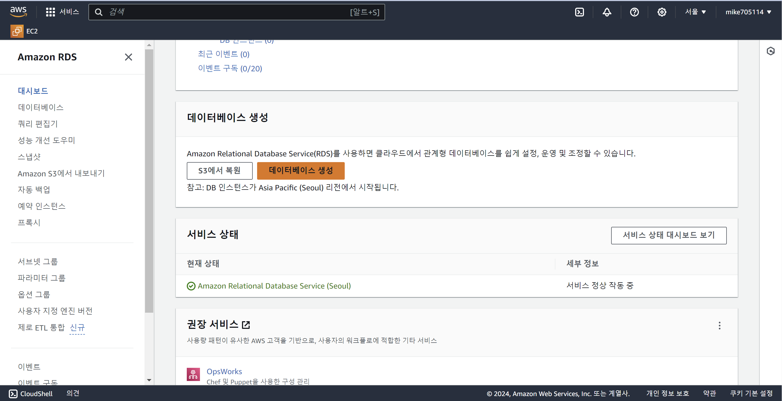This screenshot has height=401, width=782.
Task: Open CloudShell from the top bar icon
Action: click(x=579, y=12)
